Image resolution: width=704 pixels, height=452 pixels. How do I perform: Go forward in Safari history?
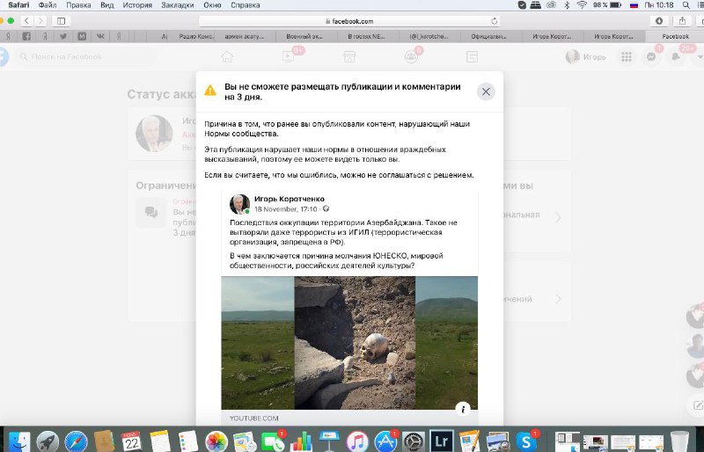[x=40, y=20]
